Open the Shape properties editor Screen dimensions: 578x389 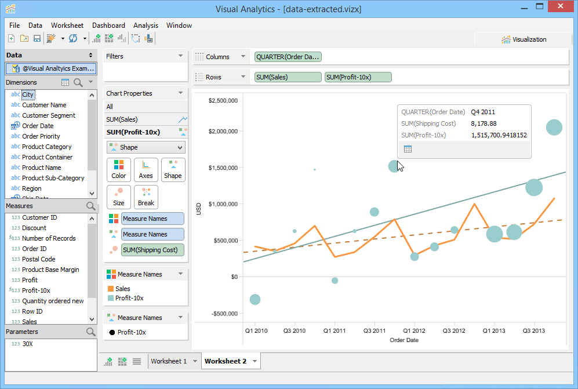pos(173,169)
